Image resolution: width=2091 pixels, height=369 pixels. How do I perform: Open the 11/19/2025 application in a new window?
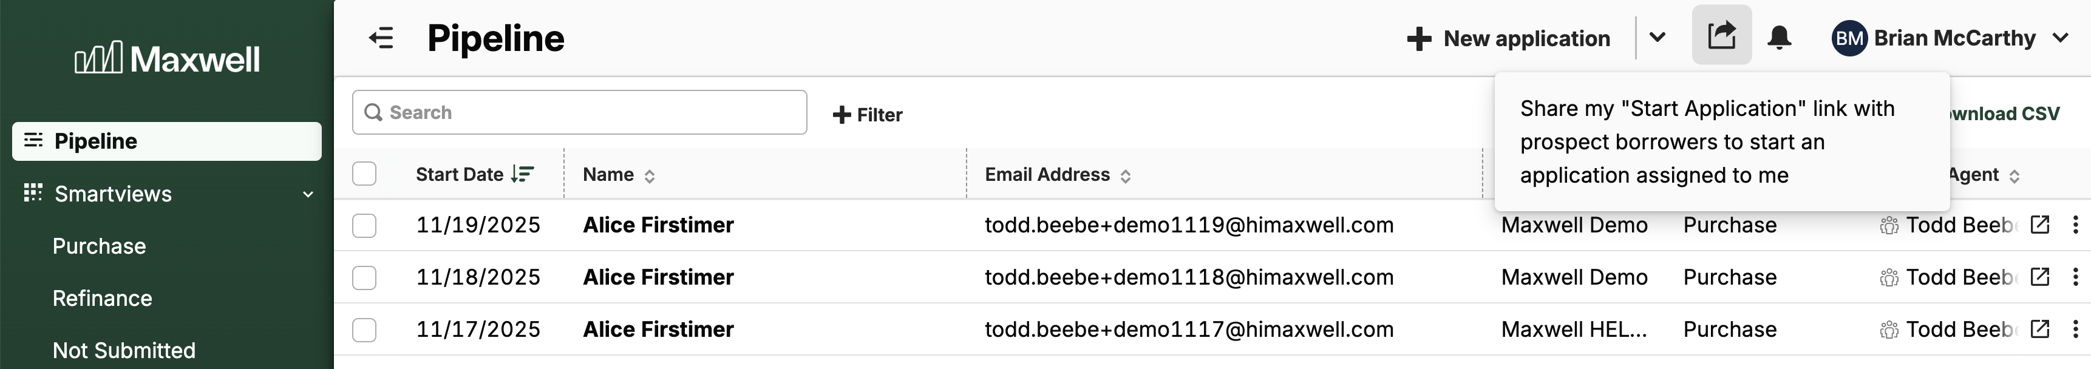click(2039, 225)
